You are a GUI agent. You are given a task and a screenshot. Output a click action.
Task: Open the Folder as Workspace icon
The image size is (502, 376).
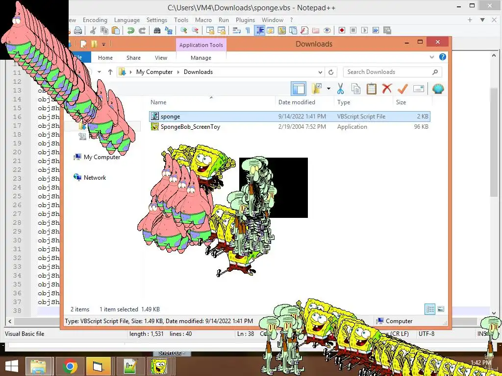click(316, 30)
